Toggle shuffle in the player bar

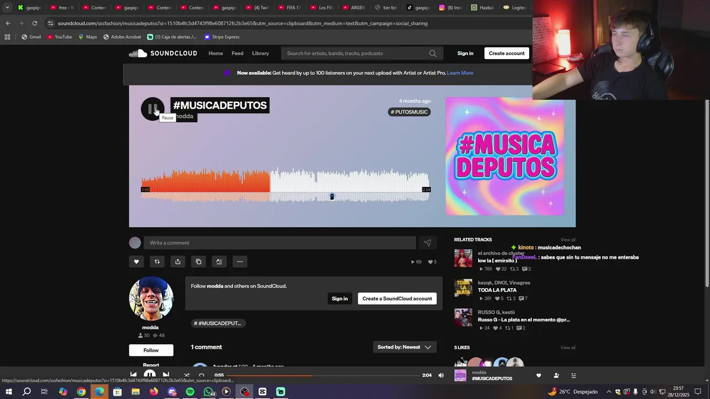(x=186, y=375)
